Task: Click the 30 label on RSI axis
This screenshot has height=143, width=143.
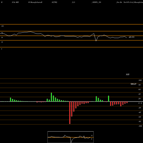Action: [2, 42]
